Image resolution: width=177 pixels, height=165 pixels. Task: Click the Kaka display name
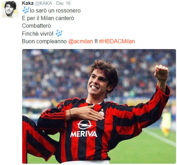click(28, 3)
